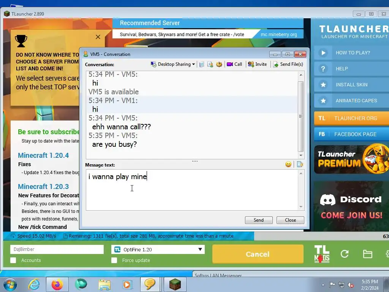Click the DajBimber username field
This screenshot has height=292, width=389.
tap(57, 249)
